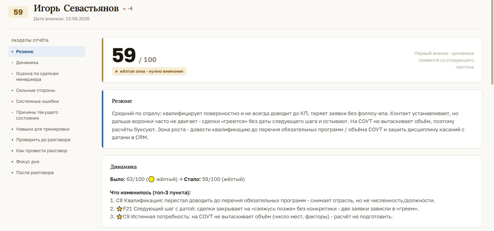Click Что изменилось (топ-3 пункта) text
The image size is (494, 231).
coord(150,193)
